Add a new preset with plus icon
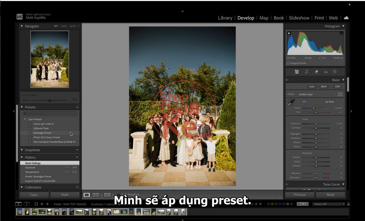This screenshot has width=365, height=221. [x=77, y=107]
